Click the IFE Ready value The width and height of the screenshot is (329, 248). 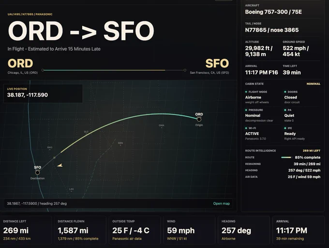(x=290, y=134)
